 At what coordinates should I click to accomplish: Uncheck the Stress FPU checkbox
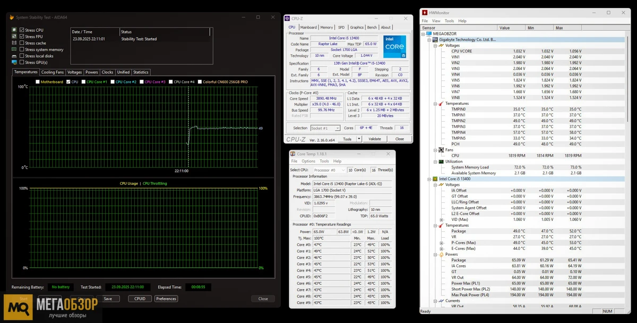pos(22,37)
